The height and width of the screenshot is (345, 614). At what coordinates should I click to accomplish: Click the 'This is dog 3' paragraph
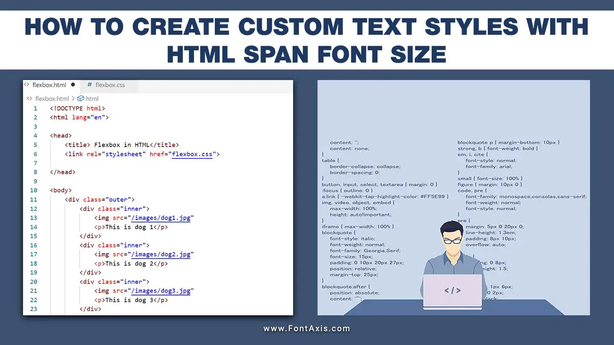tap(131, 300)
